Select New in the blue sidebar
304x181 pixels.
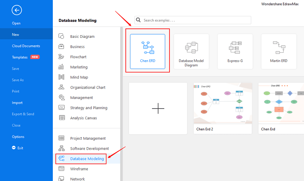[26, 34]
